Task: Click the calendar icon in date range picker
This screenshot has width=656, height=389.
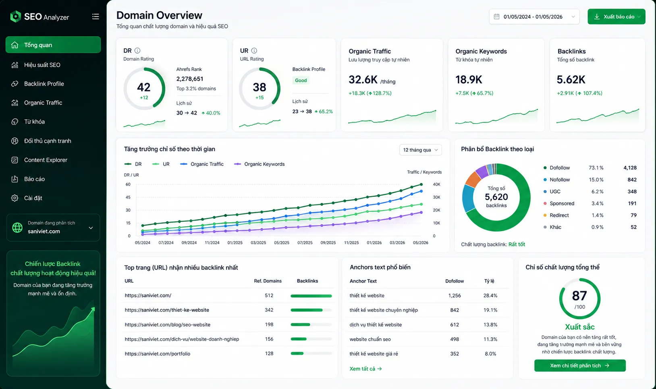Action: (x=496, y=17)
